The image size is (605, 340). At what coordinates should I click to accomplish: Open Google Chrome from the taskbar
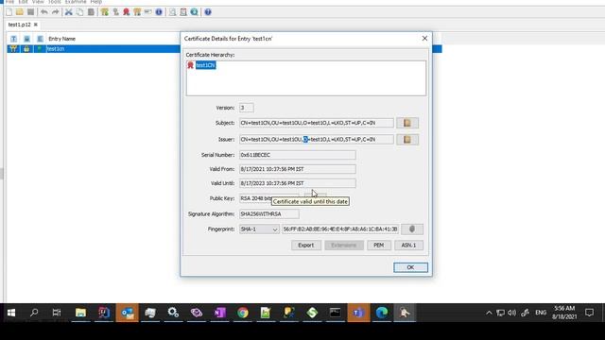click(243, 313)
